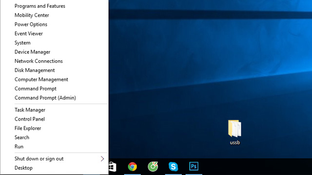Screen dimensions: 312x175
Task: Expand the Shut down or sign out submenu arrow
Action: click(x=102, y=159)
